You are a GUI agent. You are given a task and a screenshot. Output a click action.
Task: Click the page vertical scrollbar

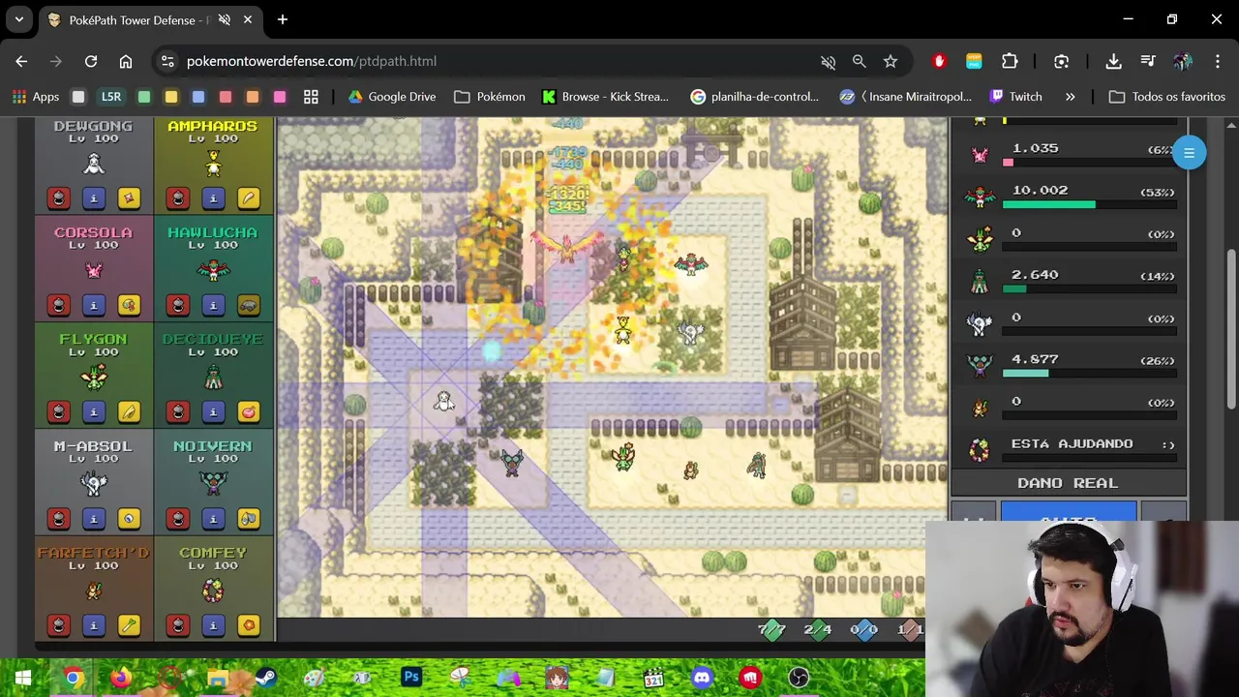[x=1231, y=329]
